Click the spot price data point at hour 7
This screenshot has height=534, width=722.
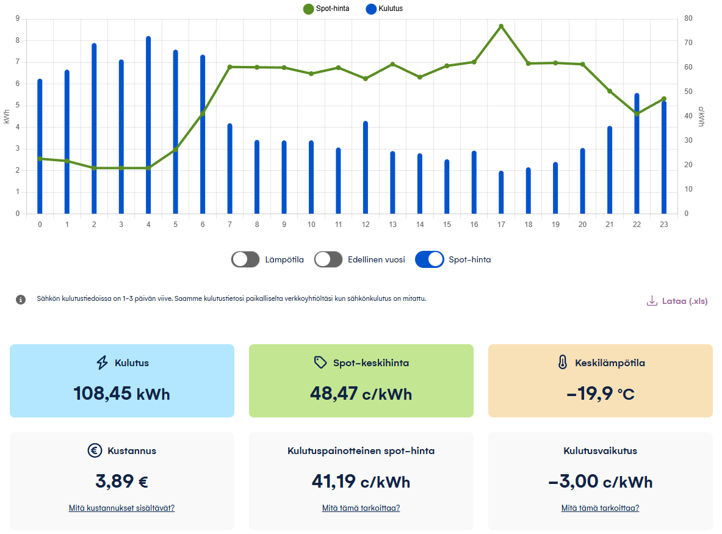pyautogui.click(x=230, y=67)
